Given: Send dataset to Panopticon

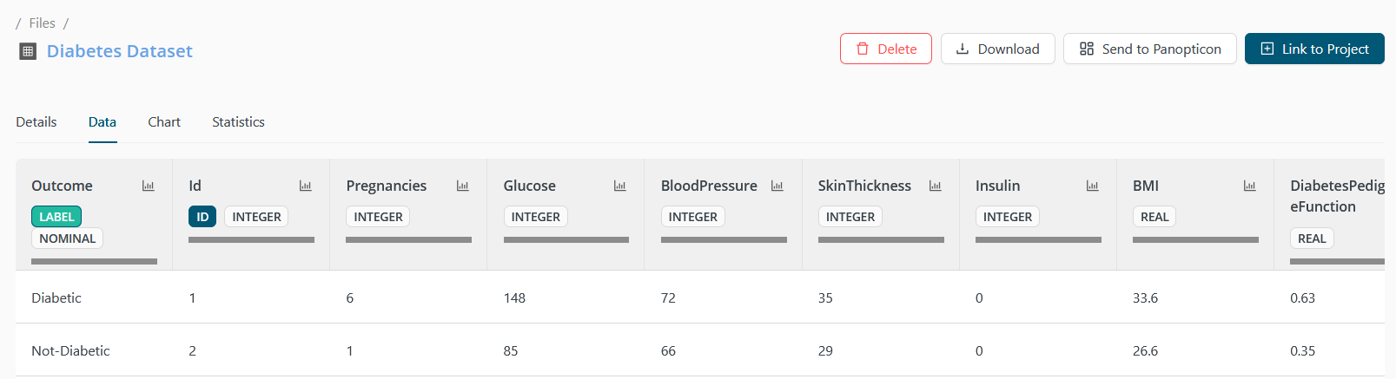Looking at the screenshot, I should tap(1149, 49).
